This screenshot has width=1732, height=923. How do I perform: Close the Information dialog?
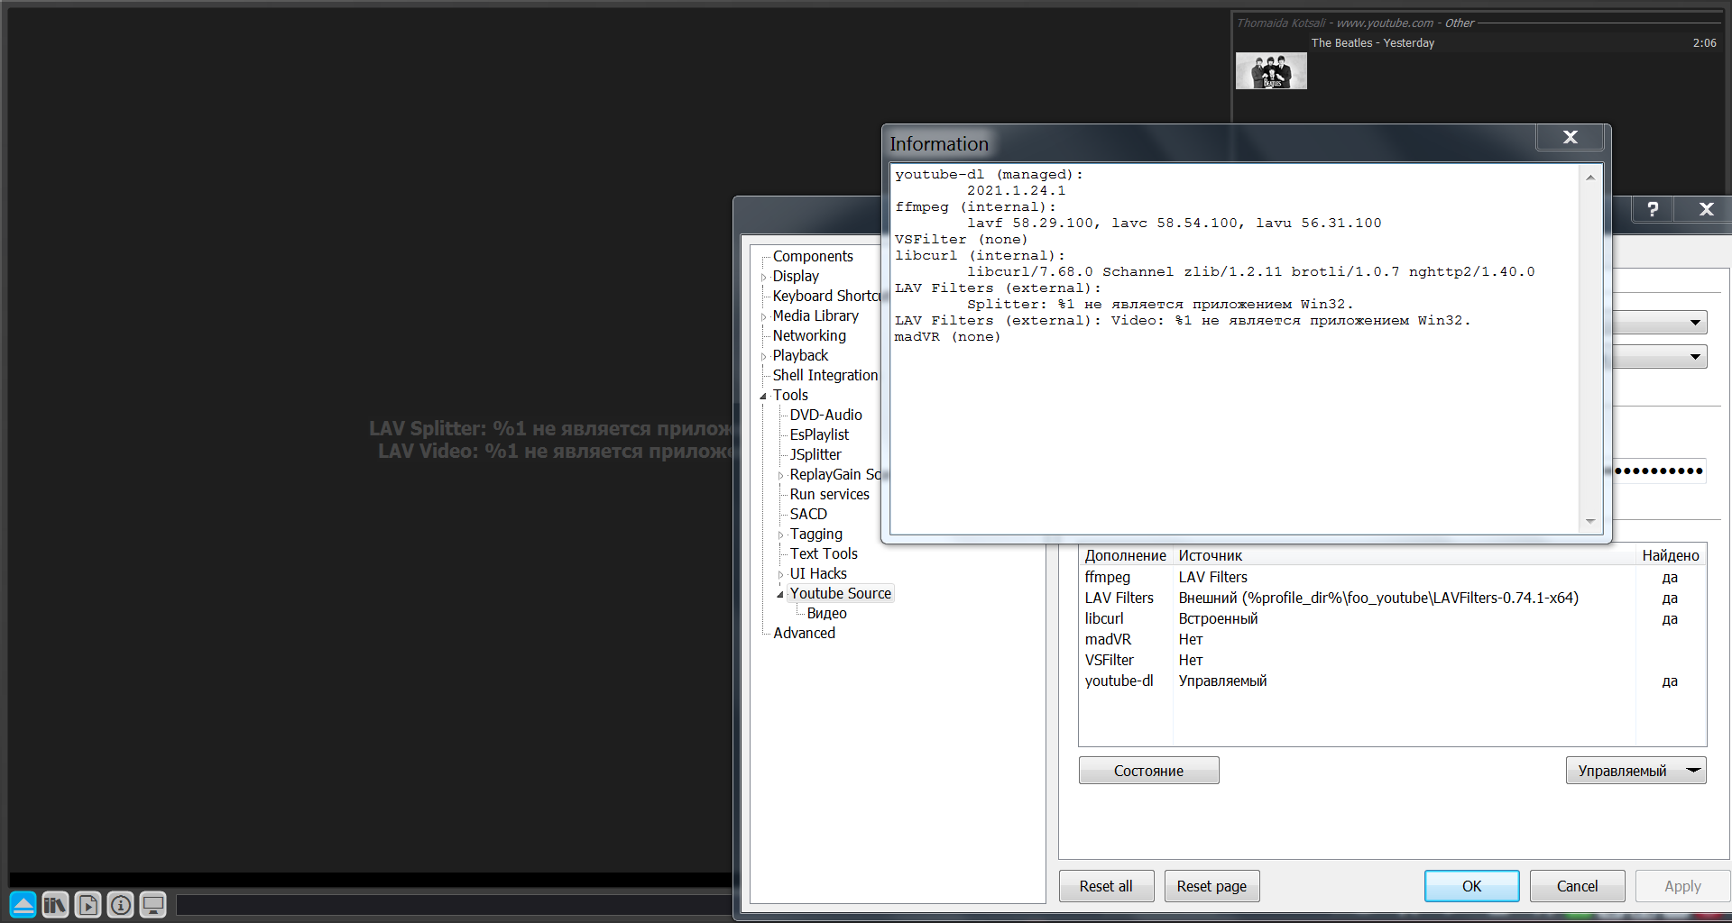coord(1570,137)
